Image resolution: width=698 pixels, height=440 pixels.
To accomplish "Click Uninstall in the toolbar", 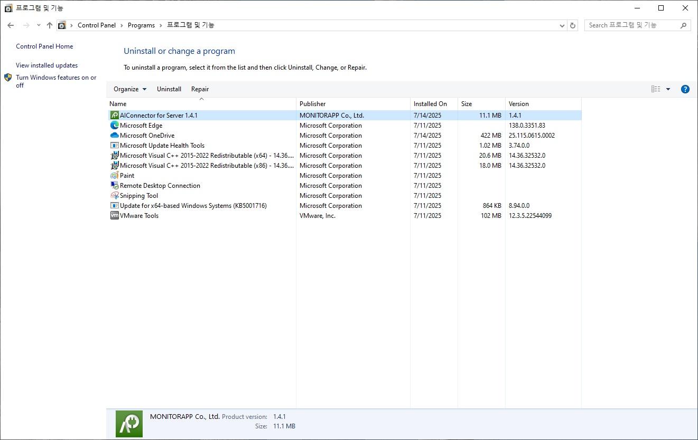I will (x=169, y=89).
